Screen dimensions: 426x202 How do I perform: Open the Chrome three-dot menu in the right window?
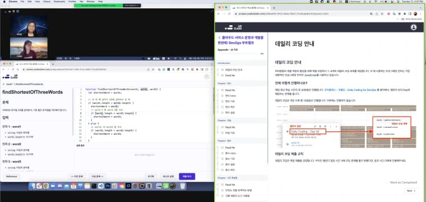click(x=421, y=13)
